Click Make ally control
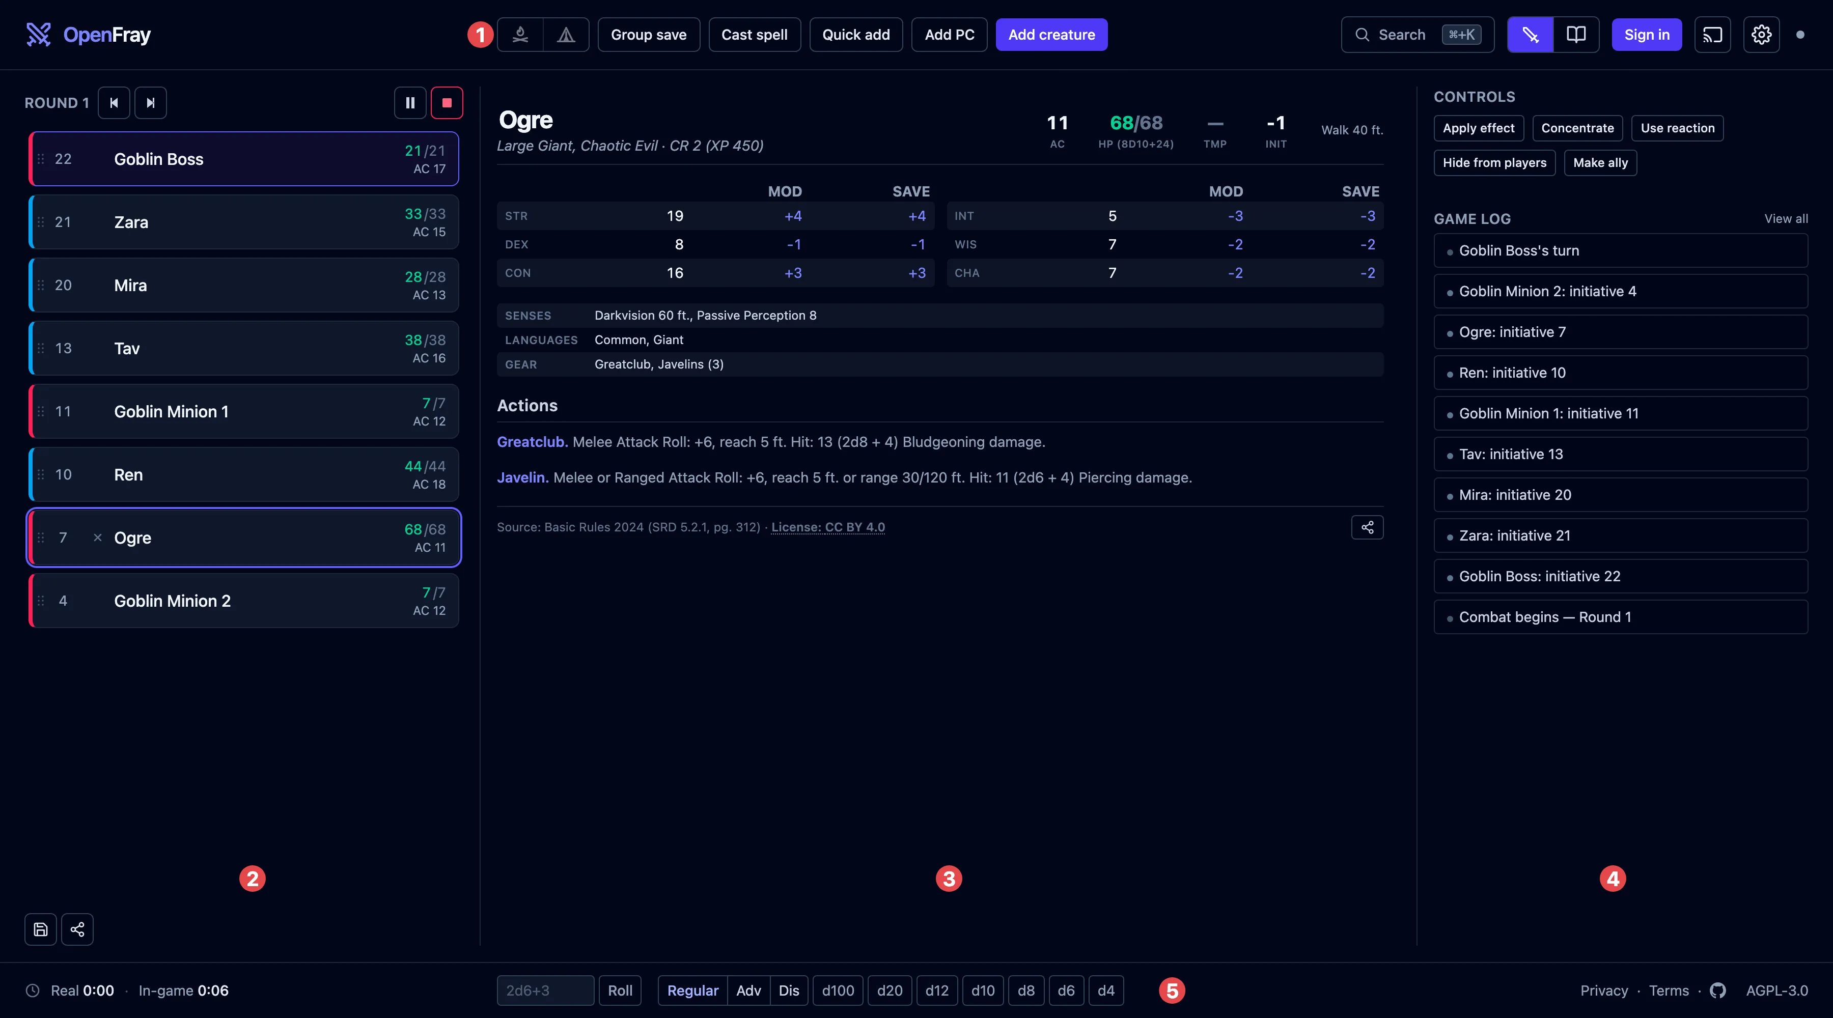The width and height of the screenshot is (1833, 1018). (x=1600, y=163)
